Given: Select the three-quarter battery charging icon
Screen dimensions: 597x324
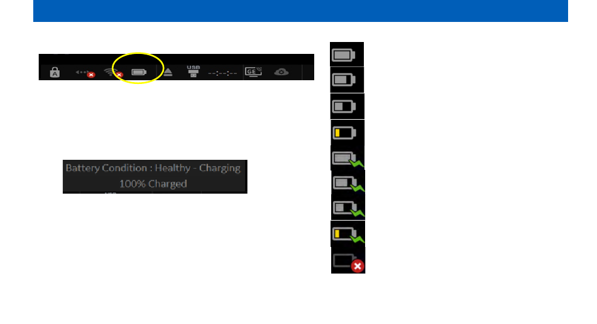Looking at the screenshot, I should (x=348, y=183).
